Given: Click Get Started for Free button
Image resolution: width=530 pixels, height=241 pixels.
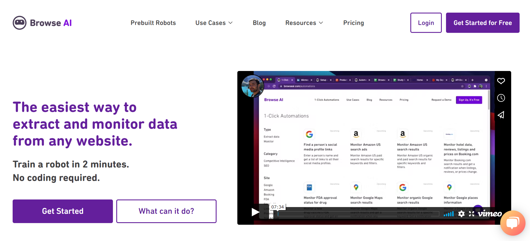Looking at the screenshot, I should [483, 23].
